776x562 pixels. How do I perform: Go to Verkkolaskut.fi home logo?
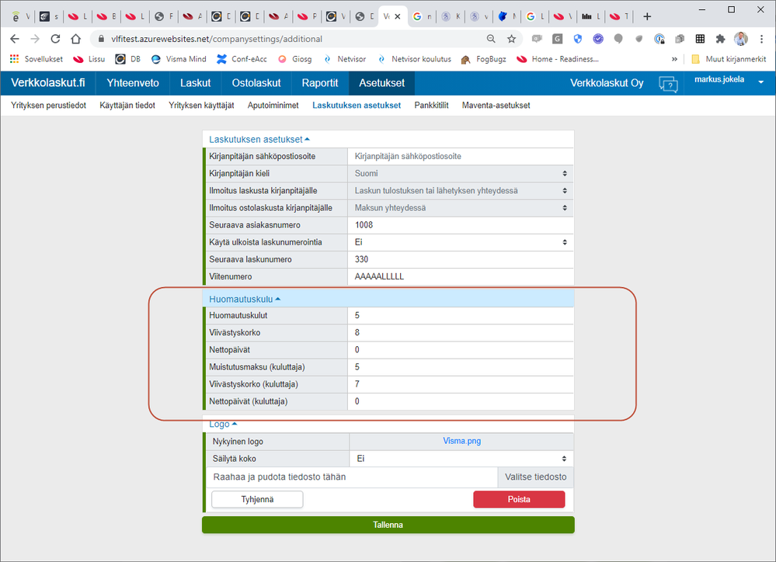pyautogui.click(x=48, y=83)
